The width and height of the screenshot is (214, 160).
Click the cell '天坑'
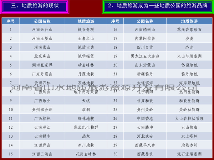tap(86, 101)
